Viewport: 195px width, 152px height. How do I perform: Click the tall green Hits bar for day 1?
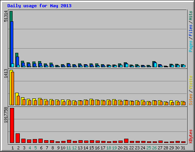[11, 16]
